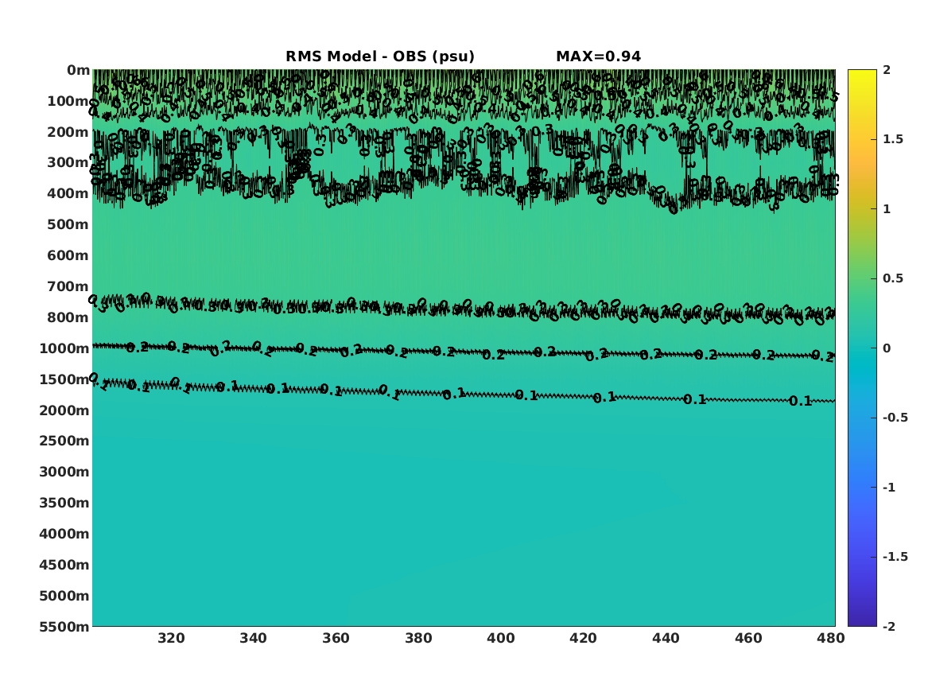Image resolution: width=928 pixels, height=696 pixels.
Task: Click the plot title 'RMS Model - OBS (psu)'
Action: pos(380,56)
